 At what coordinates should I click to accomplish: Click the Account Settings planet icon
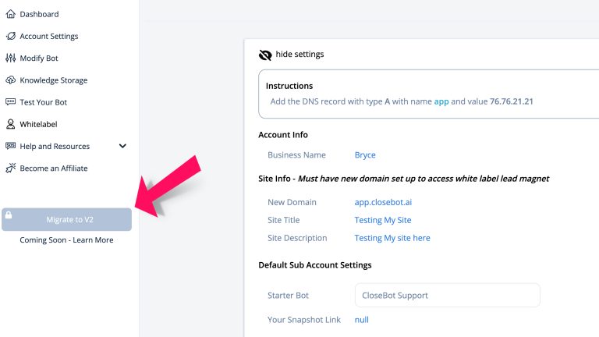tap(11, 37)
